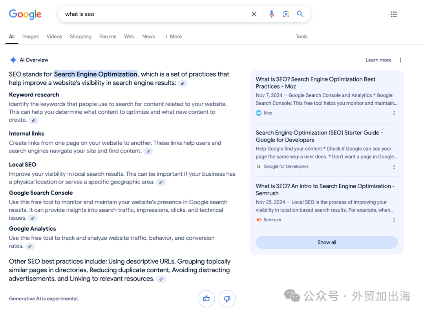
Task: Open source link icon after 'relevant resources.'
Action: click(161, 279)
